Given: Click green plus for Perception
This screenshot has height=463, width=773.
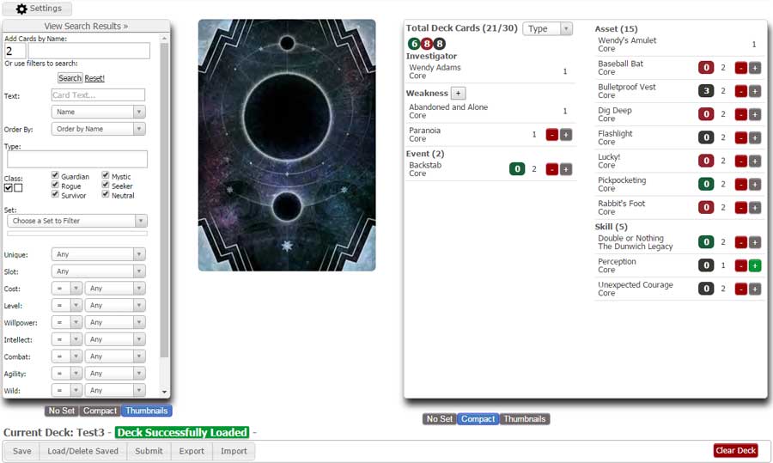Looking at the screenshot, I should (755, 265).
